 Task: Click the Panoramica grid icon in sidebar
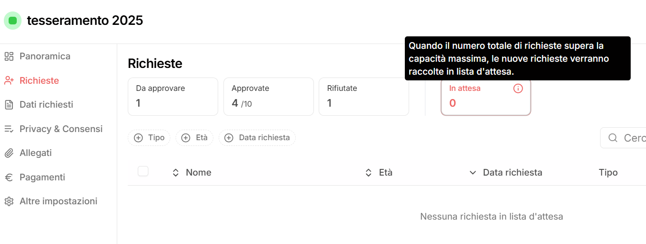tap(9, 56)
